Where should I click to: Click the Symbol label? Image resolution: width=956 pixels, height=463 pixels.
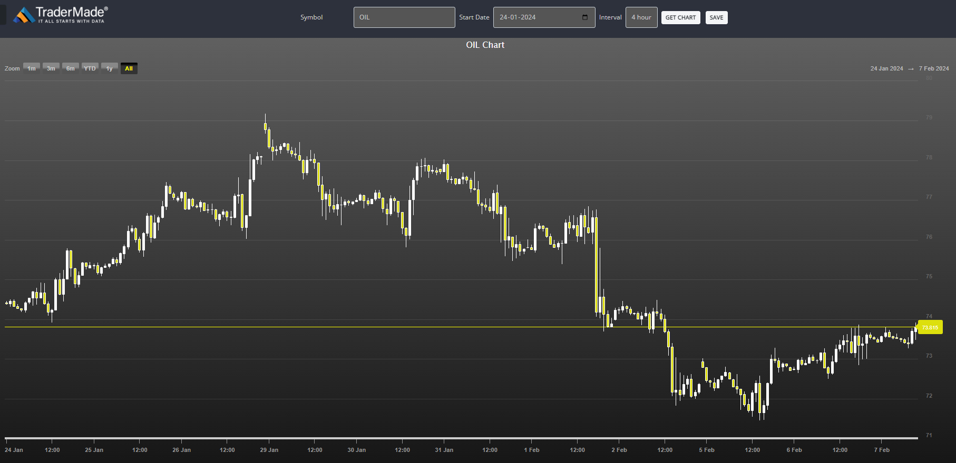pyautogui.click(x=311, y=17)
